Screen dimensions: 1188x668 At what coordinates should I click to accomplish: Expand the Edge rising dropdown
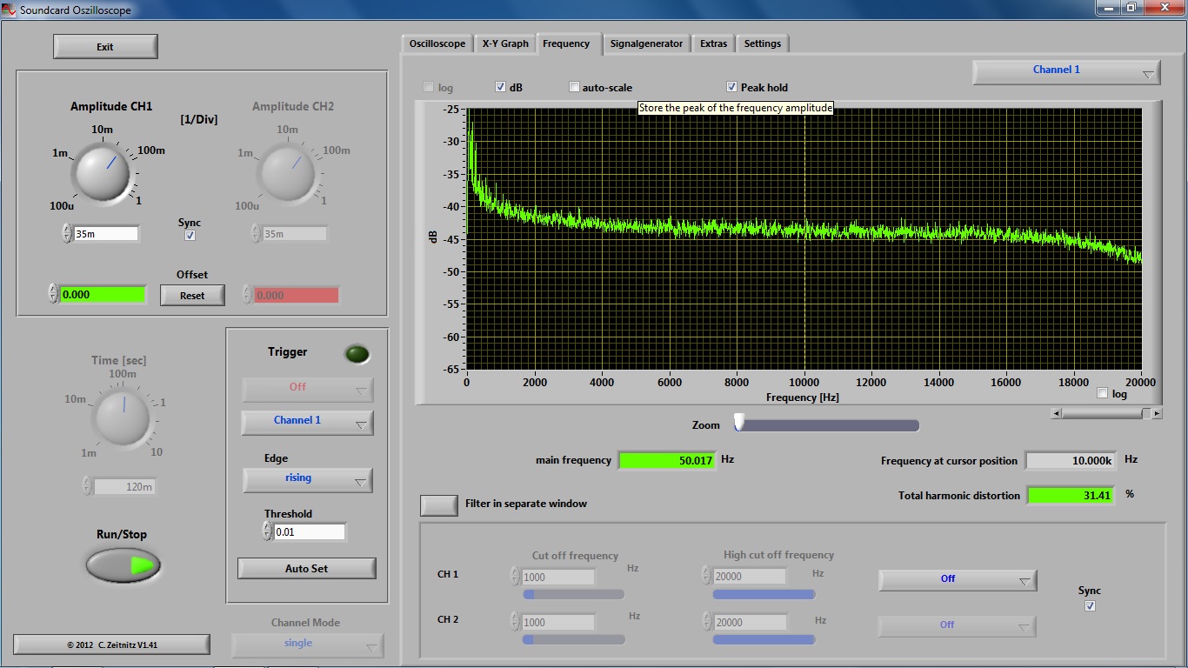click(x=307, y=479)
